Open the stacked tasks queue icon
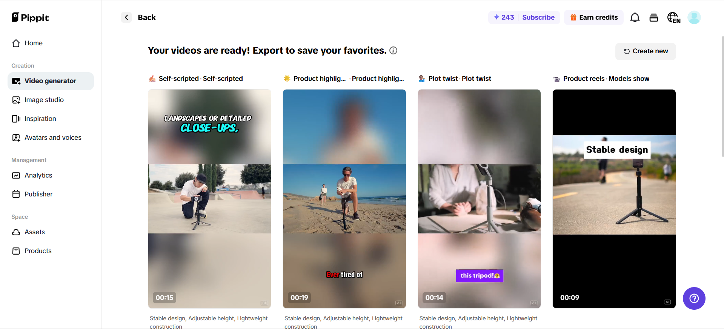The width and height of the screenshot is (724, 329). click(x=654, y=17)
